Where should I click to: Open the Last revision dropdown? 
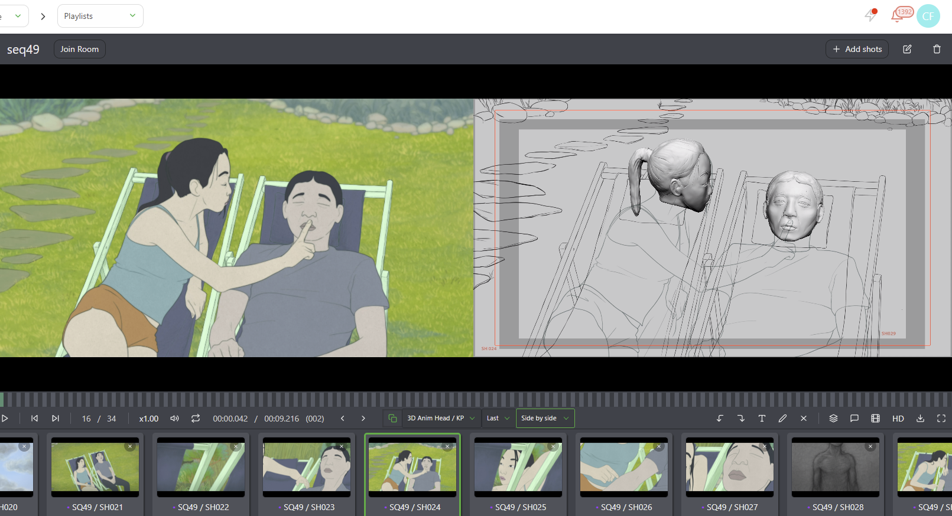point(498,419)
